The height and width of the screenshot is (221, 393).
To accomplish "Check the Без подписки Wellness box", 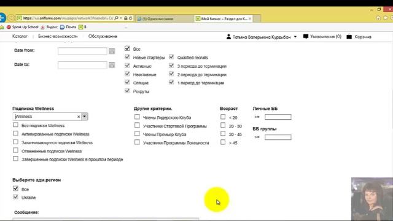I will tap(15, 125).
